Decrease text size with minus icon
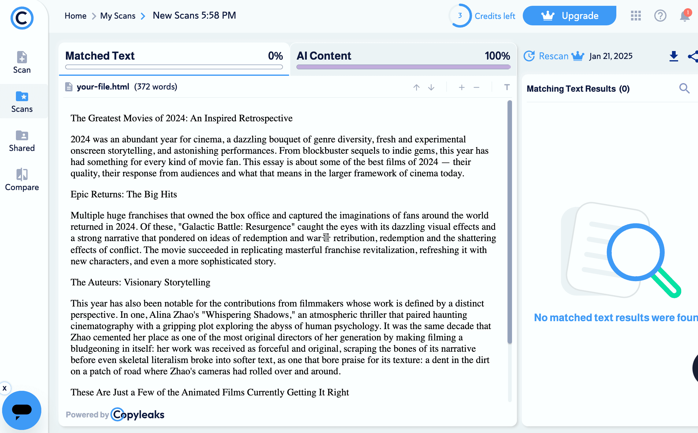Viewport: 698px width, 433px height. point(476,87)
